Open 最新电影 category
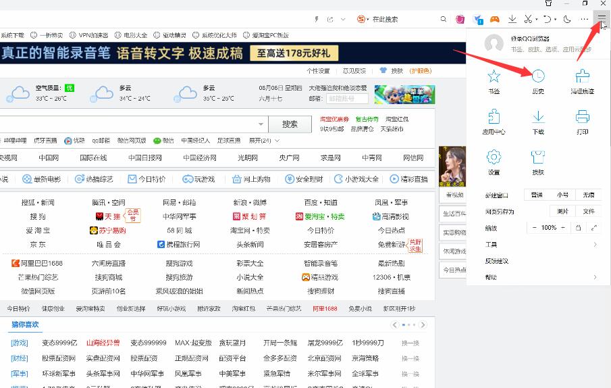Image resolution: width=611 pixels, height=388 pixels. click(42, 179)
